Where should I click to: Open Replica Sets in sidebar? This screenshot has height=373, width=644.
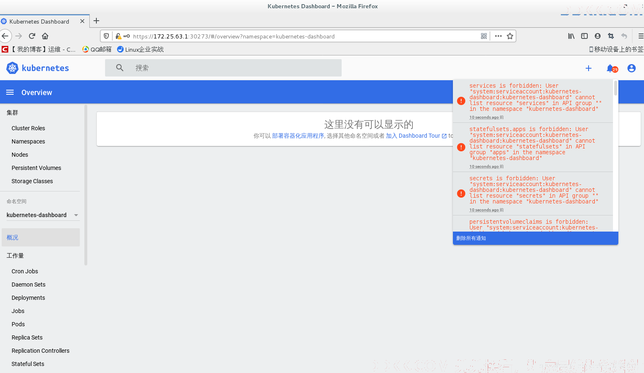click(27, 337)
